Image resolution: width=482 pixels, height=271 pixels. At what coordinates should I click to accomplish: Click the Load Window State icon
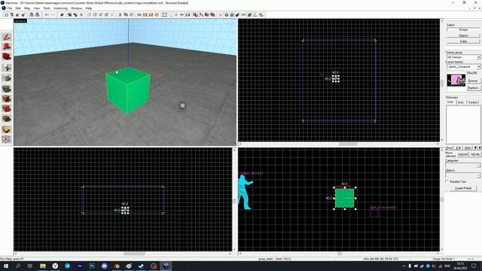[32, 15]
